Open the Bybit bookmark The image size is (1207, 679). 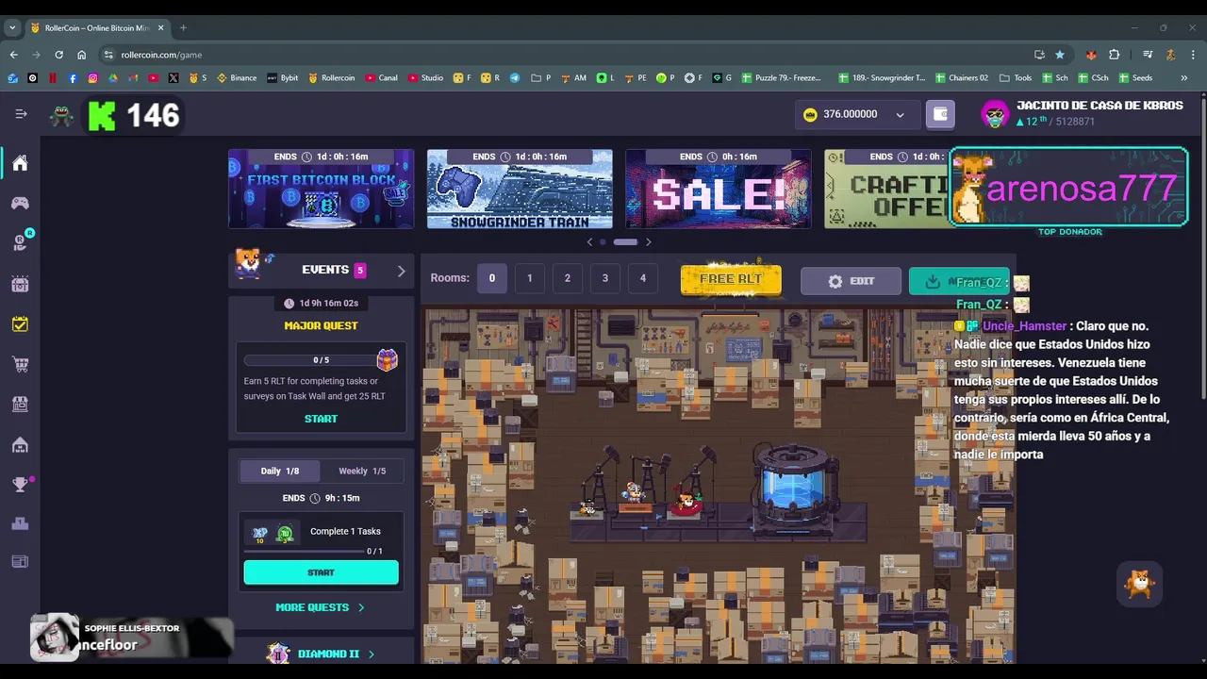[283, 78]
